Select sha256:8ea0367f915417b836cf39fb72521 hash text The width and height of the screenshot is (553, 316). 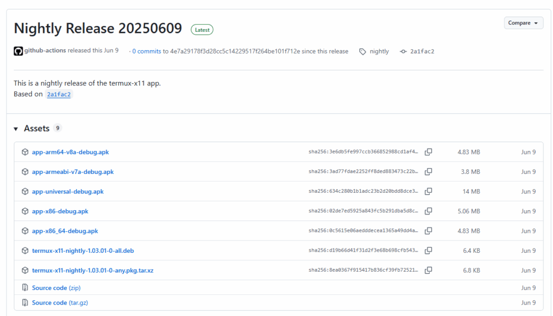tap(363, 270)
